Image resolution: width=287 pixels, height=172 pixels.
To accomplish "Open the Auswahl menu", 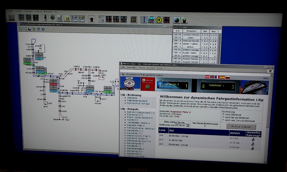I will pyautogui.click(x=38, y=11).
